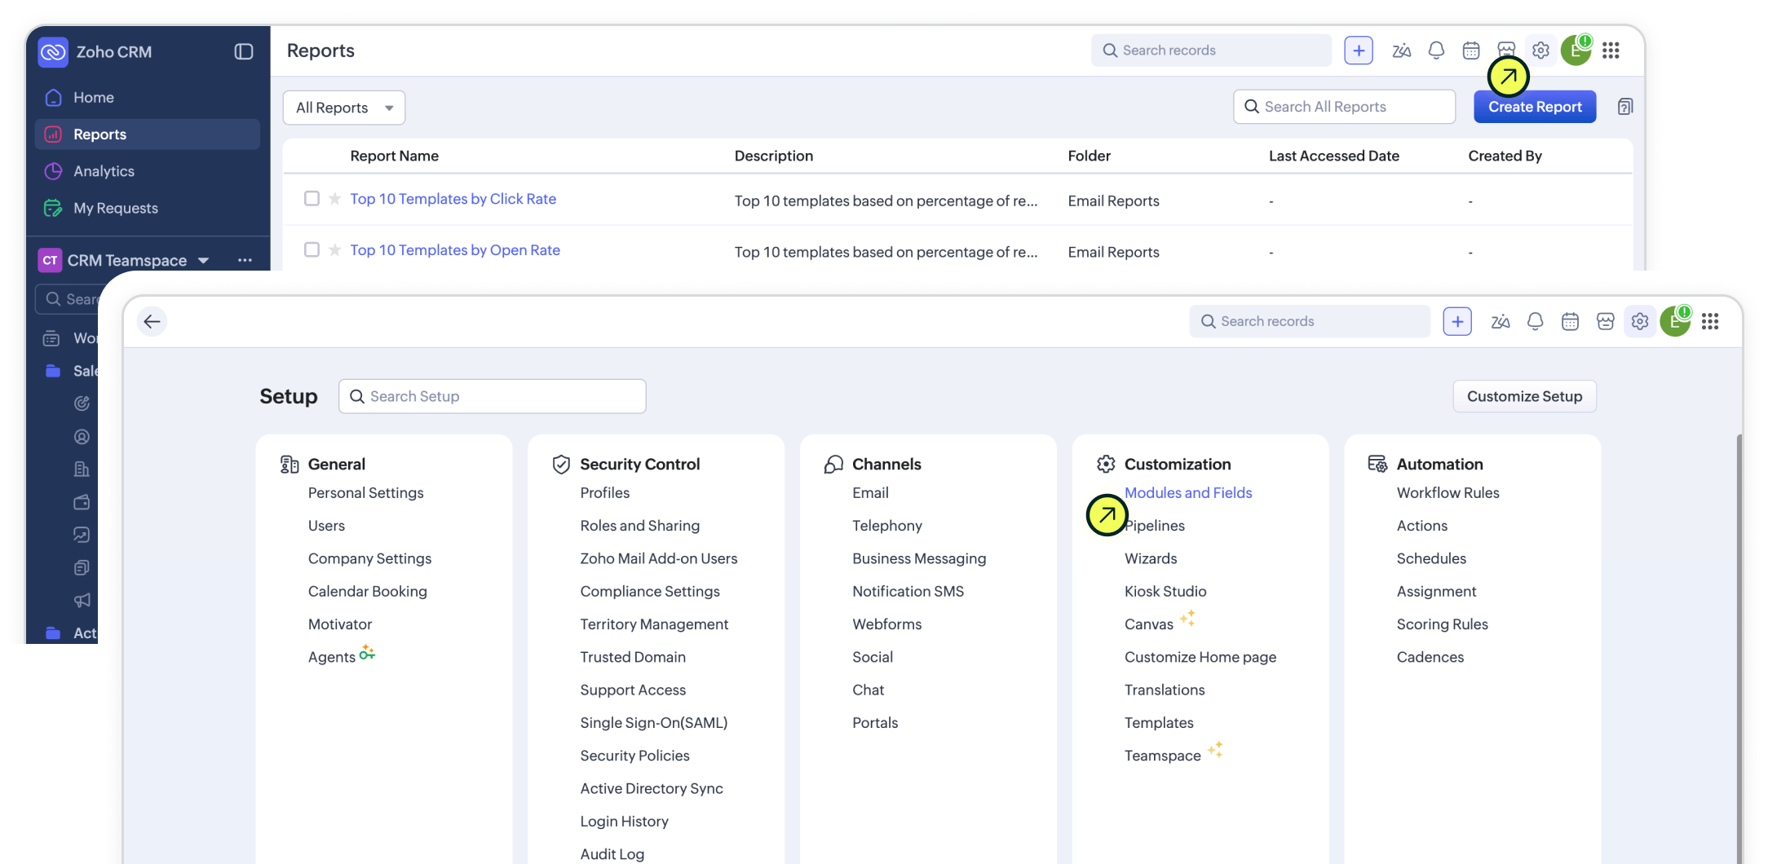Open marketplace icon in Reports window
This screenshot has height=864, width=1768.
[x=1506, y=51]
